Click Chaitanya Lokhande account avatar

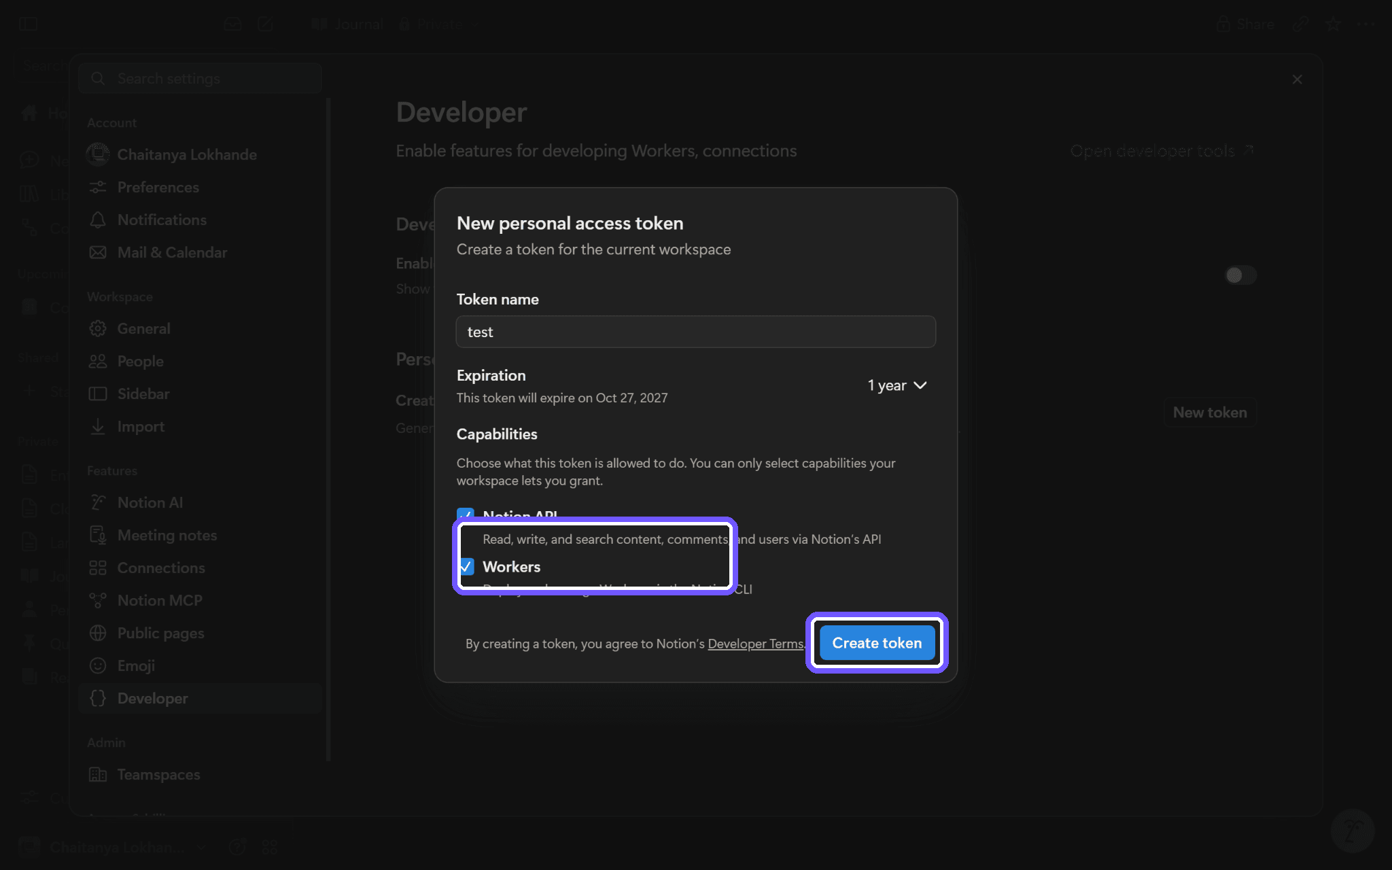(x=98, y=154)
